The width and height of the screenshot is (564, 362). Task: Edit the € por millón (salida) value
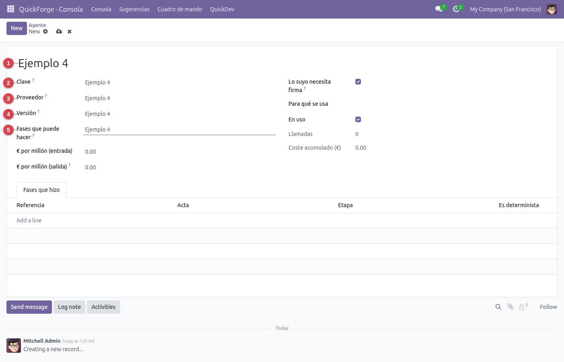click(x=179, y=167)
